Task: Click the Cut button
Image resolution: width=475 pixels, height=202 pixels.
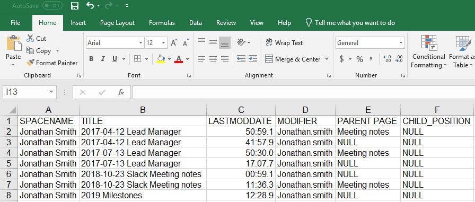Action: 36,39
